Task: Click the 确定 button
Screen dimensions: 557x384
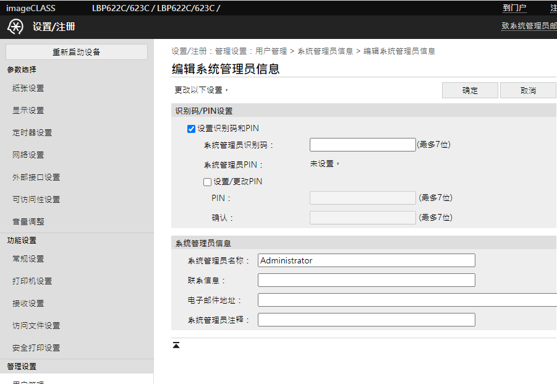Action: pos(470,90)
